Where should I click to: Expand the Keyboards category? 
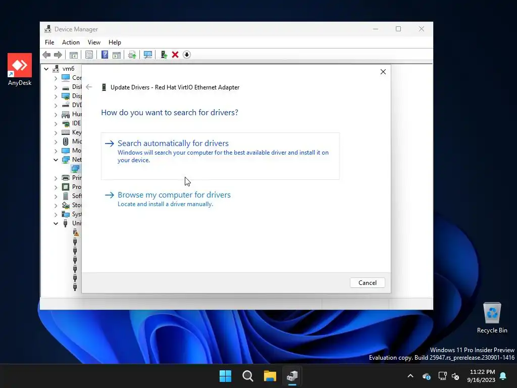[x=56, y=133]
